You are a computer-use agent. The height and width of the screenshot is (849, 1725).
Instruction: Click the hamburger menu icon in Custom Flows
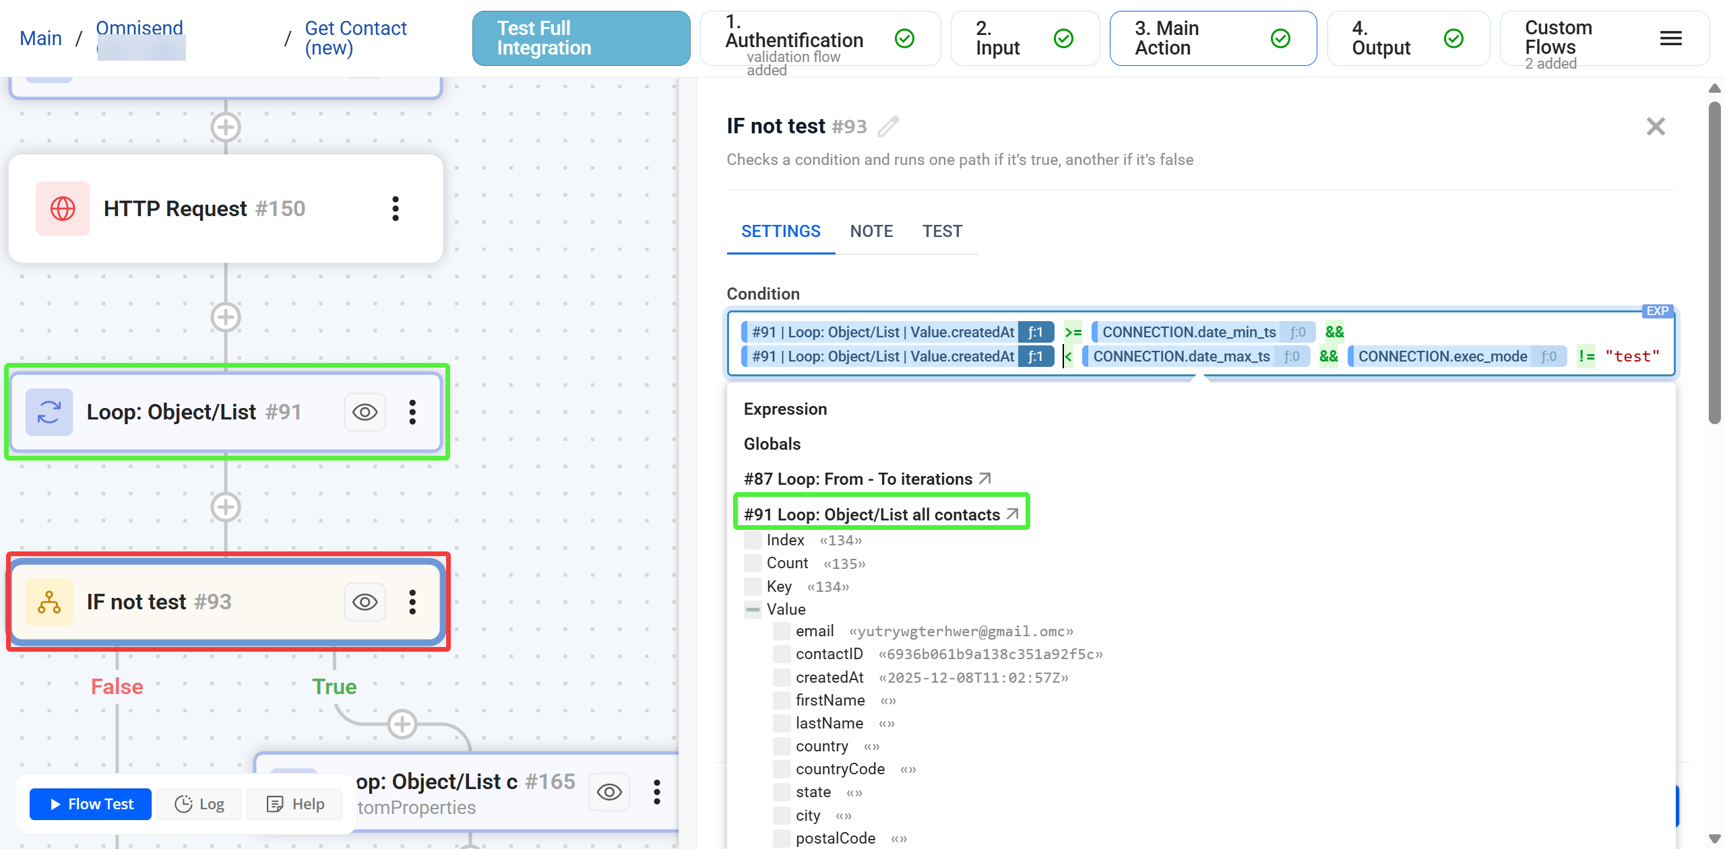pos(1670,38)
